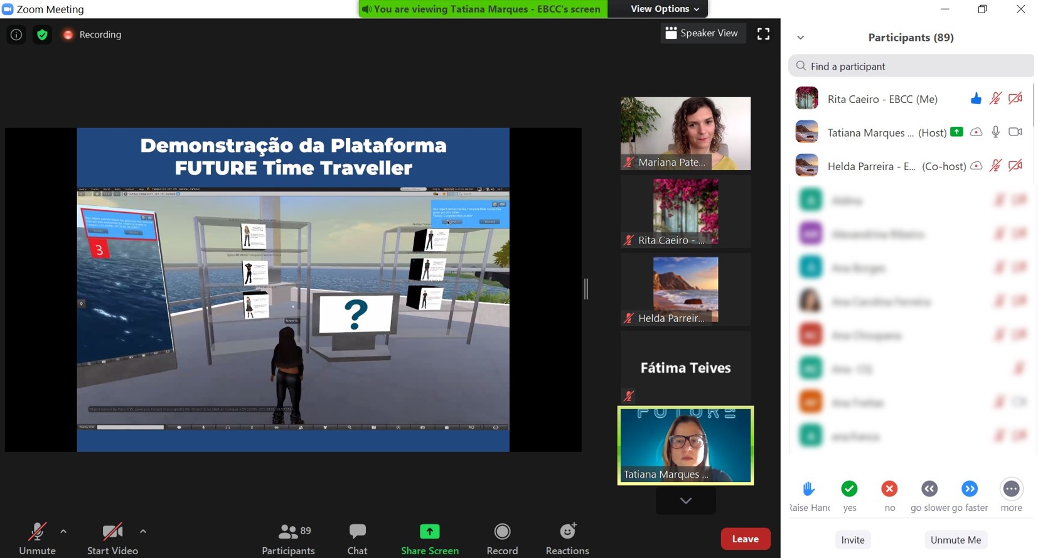
Task: Click the 'Rita Caeiro - EBCC (Me)' name
Action: point(882,99)
